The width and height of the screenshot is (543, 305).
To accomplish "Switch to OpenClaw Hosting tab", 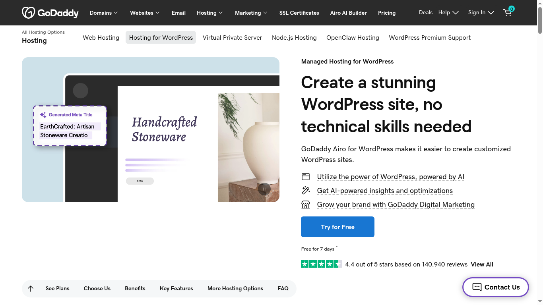I will (x=353, y=37).
